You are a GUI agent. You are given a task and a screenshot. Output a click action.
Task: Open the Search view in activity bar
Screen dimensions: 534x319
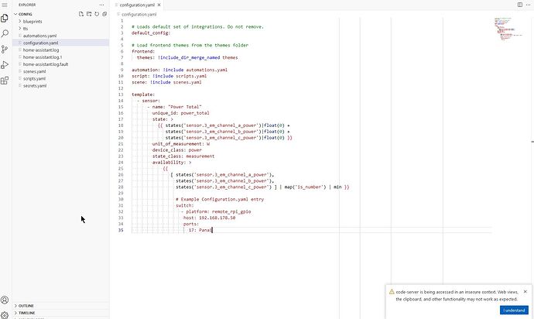(5, 33)
